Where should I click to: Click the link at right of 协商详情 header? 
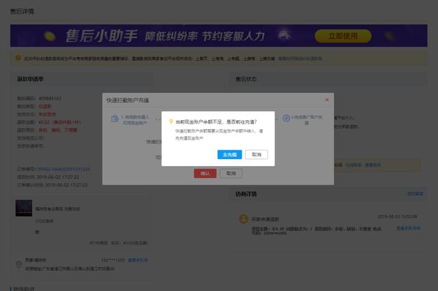[415, 194]
